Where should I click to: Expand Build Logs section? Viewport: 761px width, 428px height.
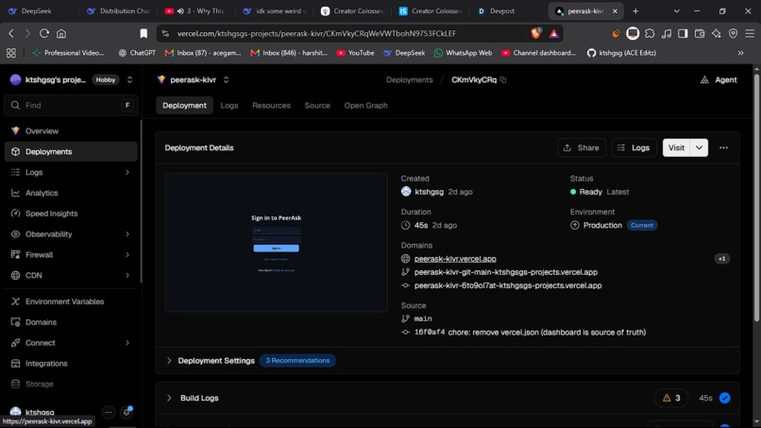click(x=169, y=398)
